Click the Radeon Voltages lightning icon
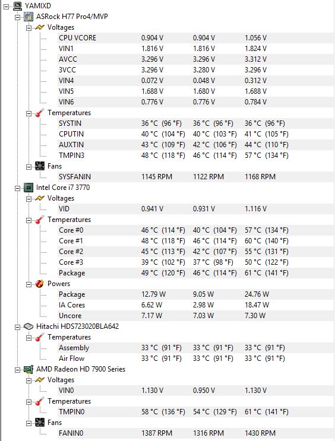This screenshot has width=335, height=441. [40, 380]
